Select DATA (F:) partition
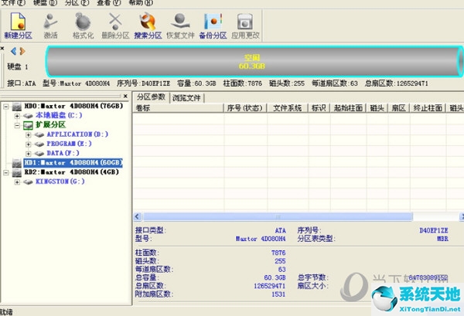This screenshot has height=316, width=464. coord(63,153)
